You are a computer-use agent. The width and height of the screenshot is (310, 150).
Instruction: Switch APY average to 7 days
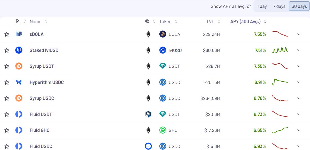coord(279,6)
